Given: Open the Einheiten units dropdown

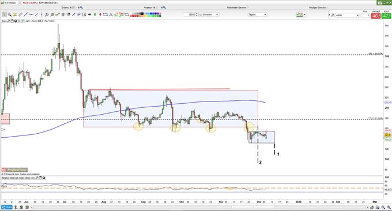Looking at the screenshot, I should (209, 14).
